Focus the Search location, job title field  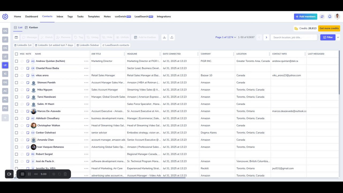click(x=294, y=37)
